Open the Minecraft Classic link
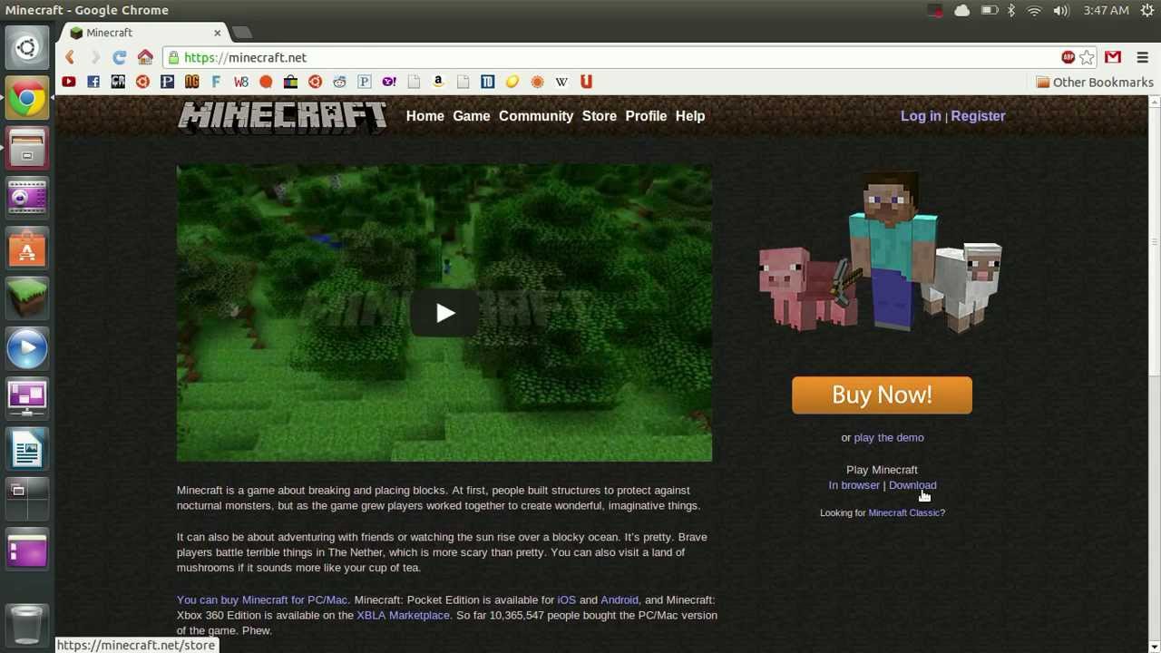Viewport: 1161px width, 653px height. [904, 512]
